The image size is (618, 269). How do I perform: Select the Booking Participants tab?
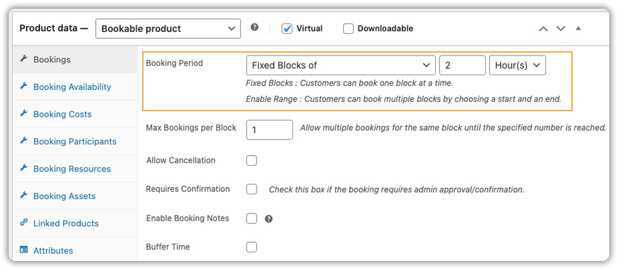pyautogui.click(x=75, y=141)
